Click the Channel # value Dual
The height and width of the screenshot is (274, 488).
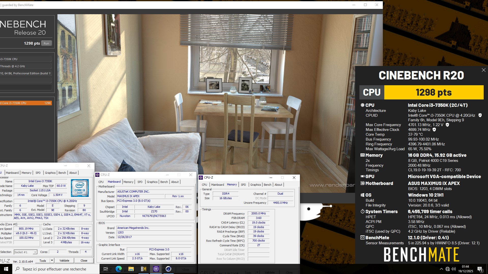280,194
